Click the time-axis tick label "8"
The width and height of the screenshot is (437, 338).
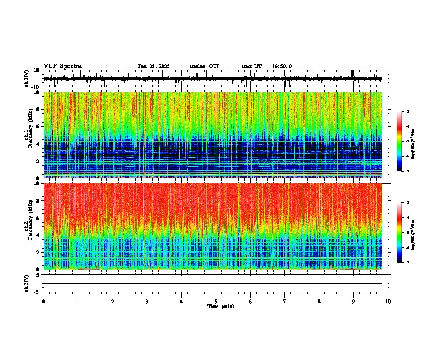click(x=319, y=302)
